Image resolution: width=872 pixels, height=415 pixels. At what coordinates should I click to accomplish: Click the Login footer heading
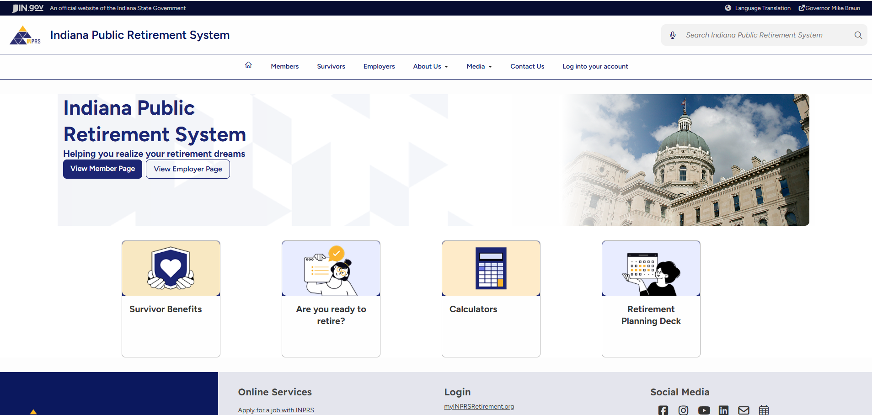click(x=457, y=392)
